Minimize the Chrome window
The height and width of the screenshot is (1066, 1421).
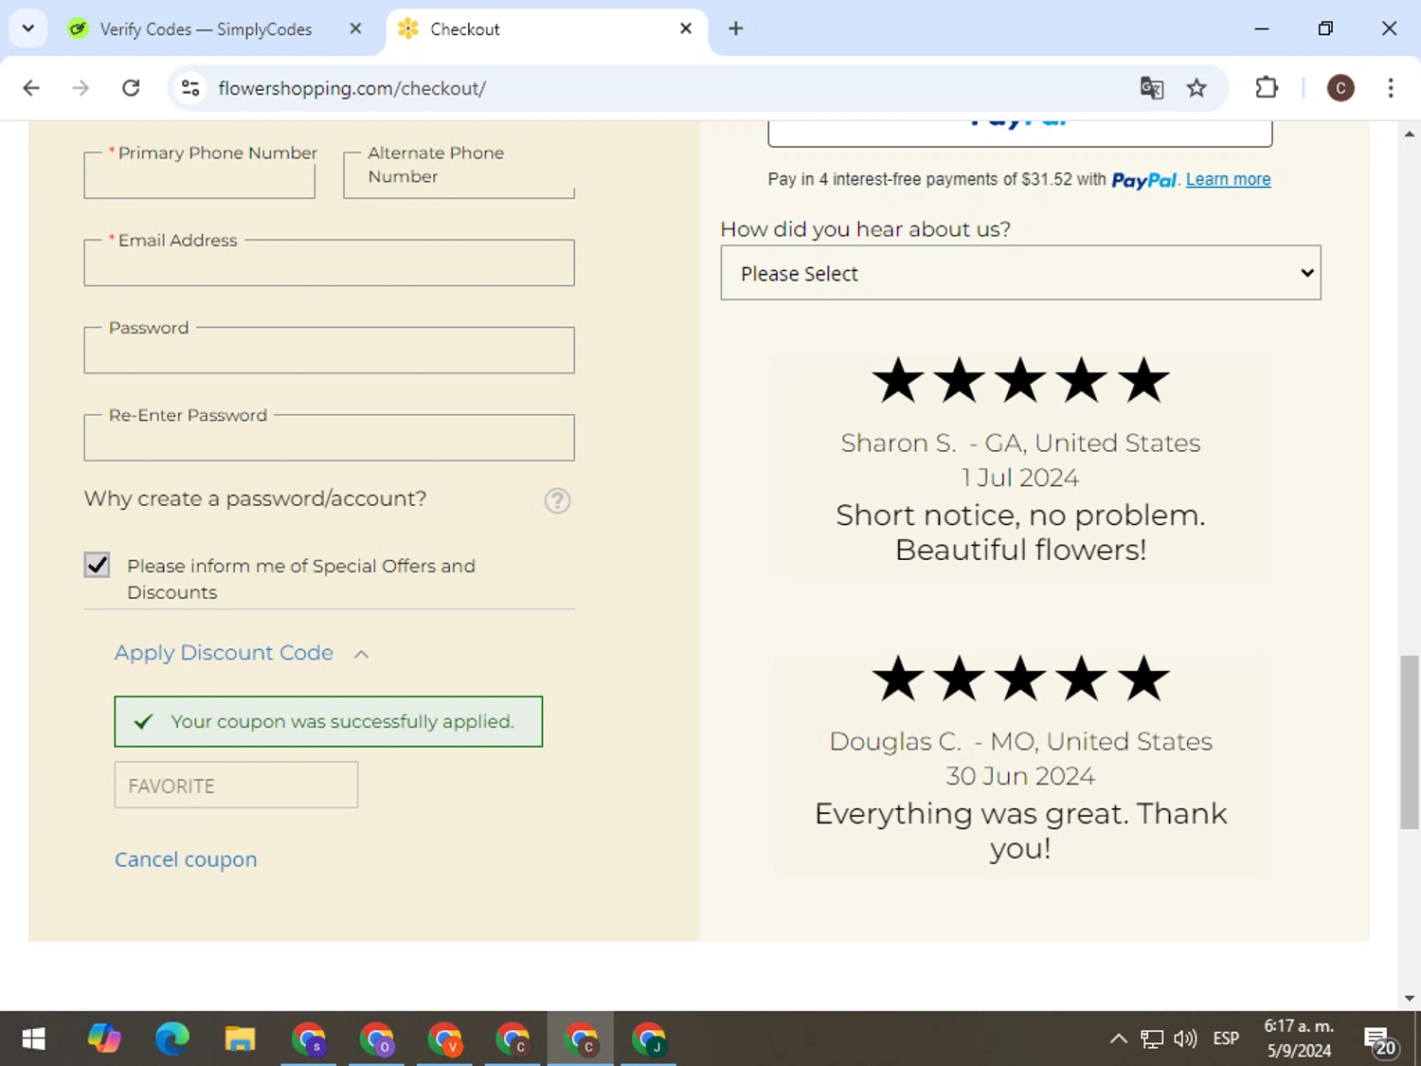[1262, 28]
